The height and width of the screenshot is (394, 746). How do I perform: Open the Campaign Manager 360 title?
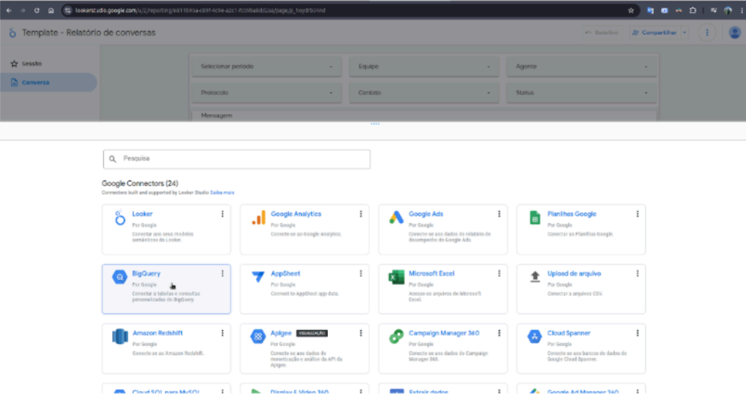444,333
